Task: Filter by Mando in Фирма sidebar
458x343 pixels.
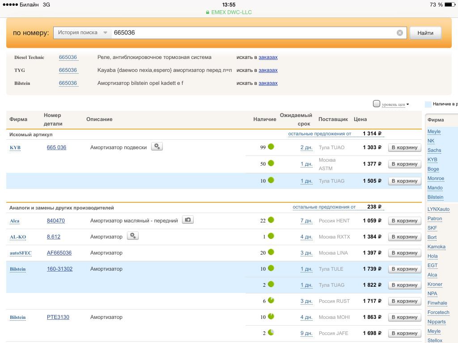Action: pos(435,188)
